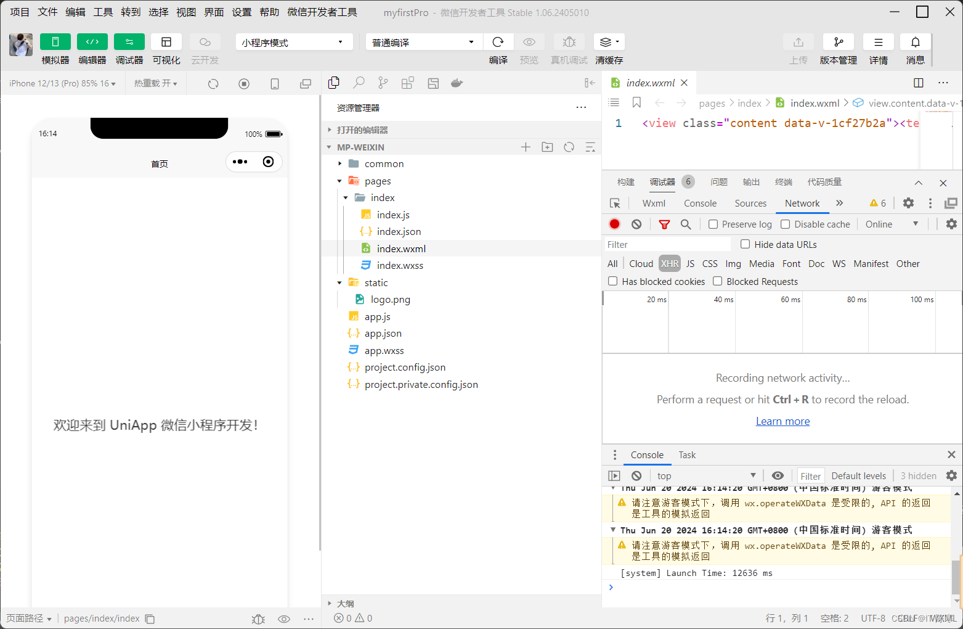Click the console Filter input
The image size is (963, 629).
[x=811, y=475]
